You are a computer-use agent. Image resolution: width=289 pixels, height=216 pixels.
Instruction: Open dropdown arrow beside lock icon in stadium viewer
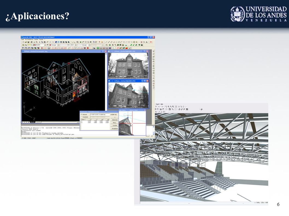click(200, 109)
